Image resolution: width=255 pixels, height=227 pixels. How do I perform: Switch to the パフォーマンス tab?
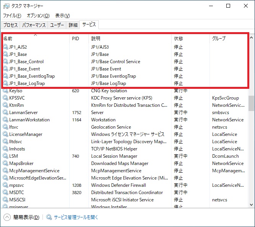tap(34, 25)
